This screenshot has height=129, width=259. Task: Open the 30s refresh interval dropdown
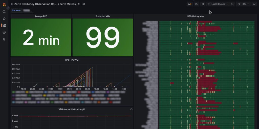point(246,4)
